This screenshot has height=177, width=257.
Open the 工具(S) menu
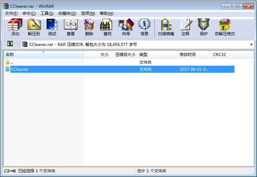pos(47,13)
